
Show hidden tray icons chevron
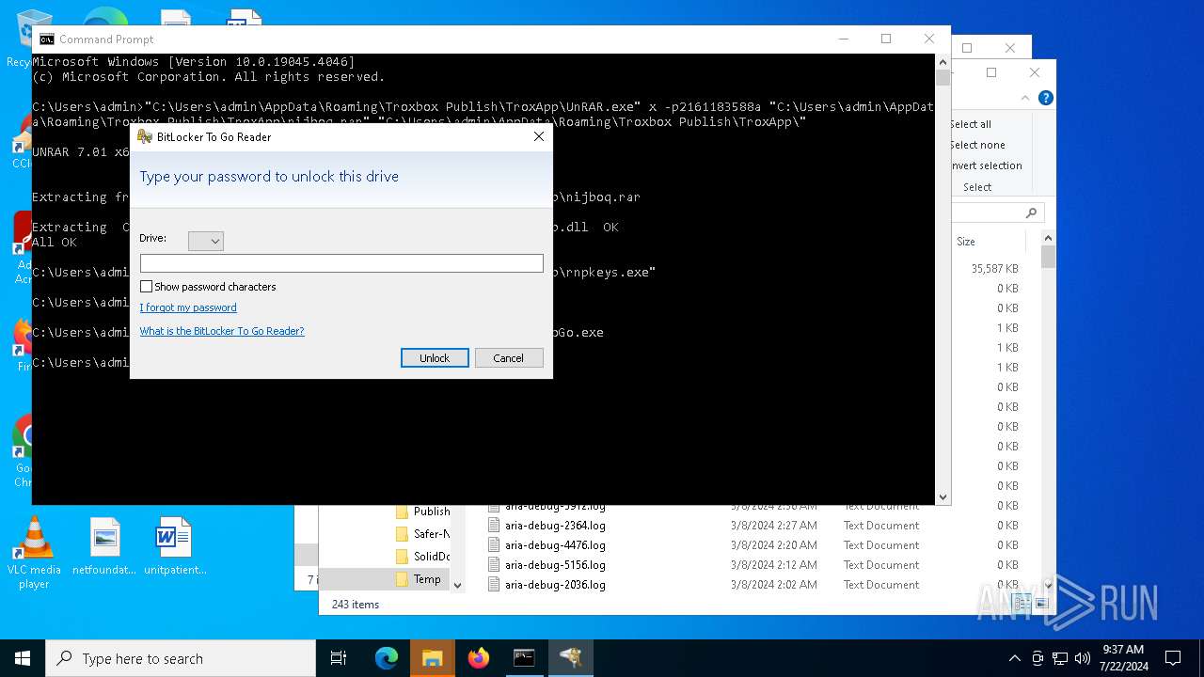pos(1014,658)
